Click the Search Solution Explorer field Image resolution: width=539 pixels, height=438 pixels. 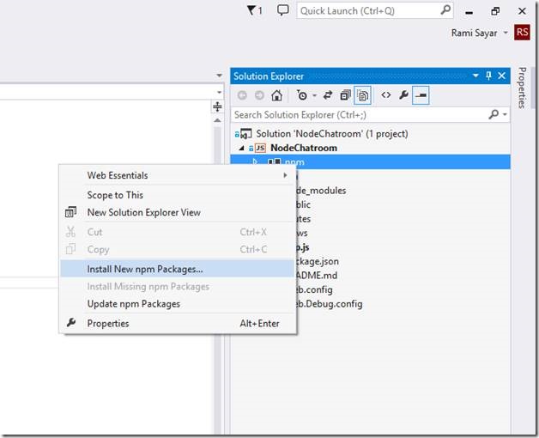(360, 115)
